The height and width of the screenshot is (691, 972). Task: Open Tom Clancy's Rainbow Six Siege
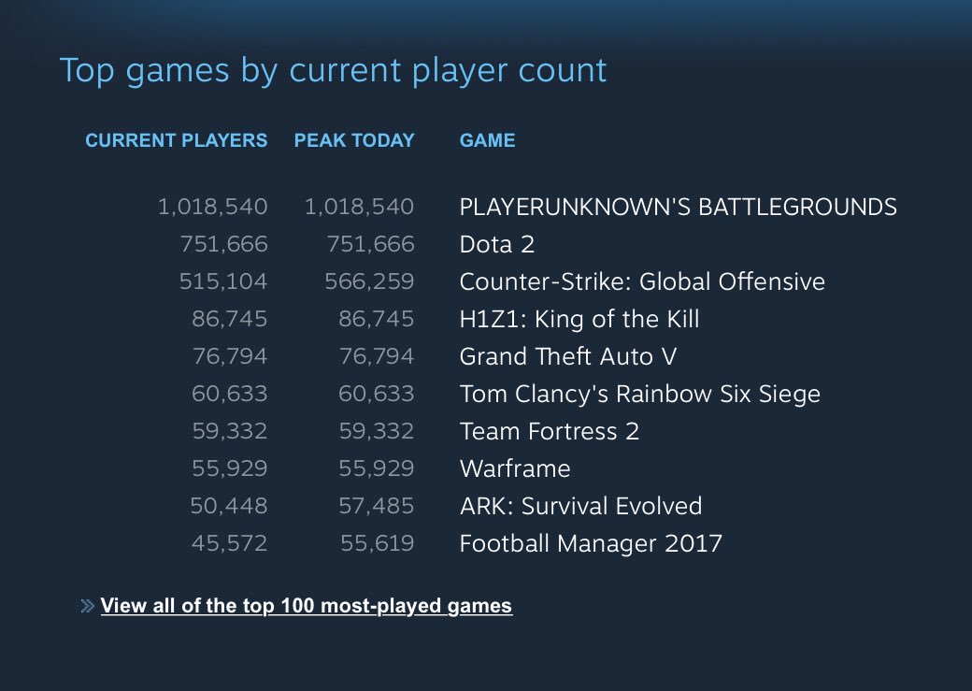(x=639, y=394)
